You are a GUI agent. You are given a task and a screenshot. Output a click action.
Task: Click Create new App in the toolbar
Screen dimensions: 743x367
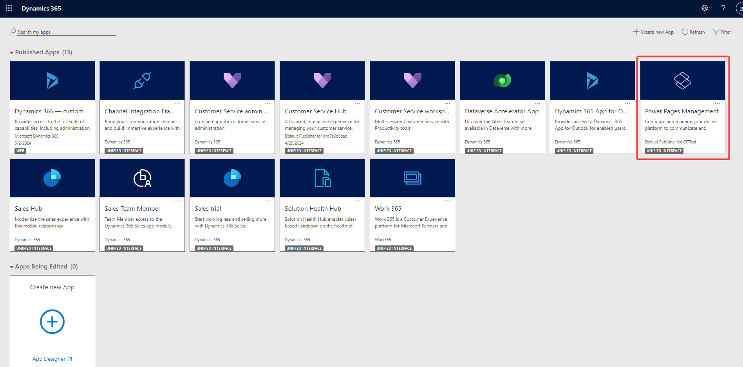653,32
